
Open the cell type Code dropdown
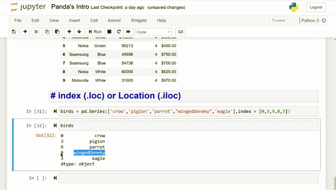(x=153, y=32)
